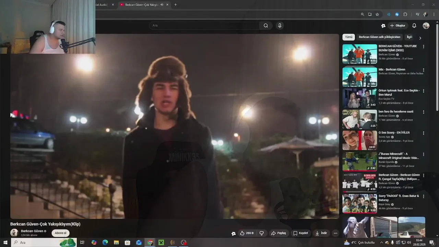
Task: Open the Orkun Işıtmak - Ben Marul thumbnail
Action: [x=359, y=98]
